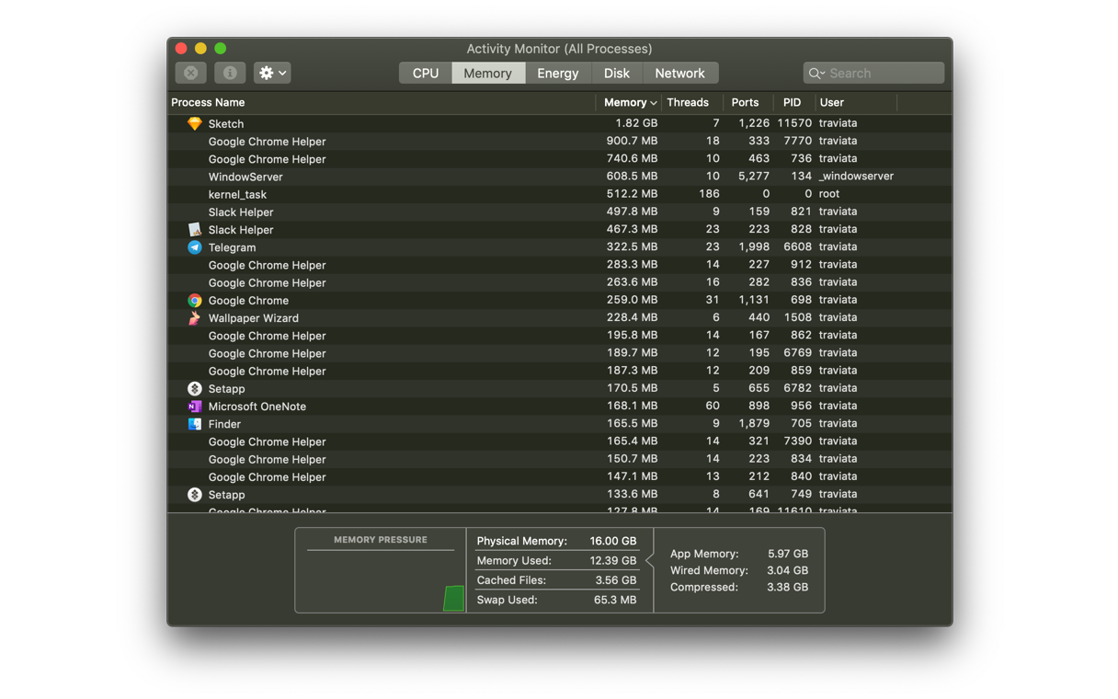Screen dimensions: 1118x699
Task: Click the Finder icon in process list
Action: pos(195,424)
